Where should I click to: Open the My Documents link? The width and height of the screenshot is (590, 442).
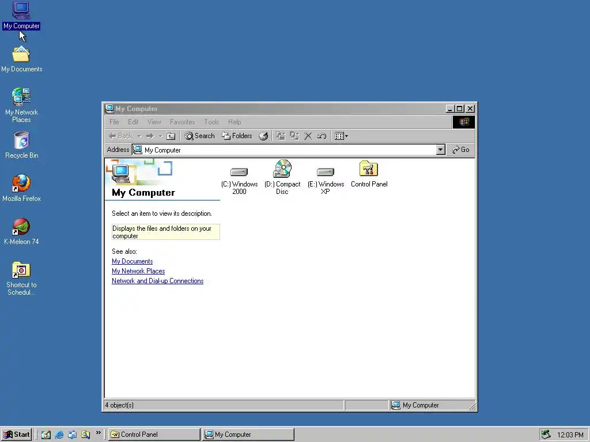click(132, 261)
